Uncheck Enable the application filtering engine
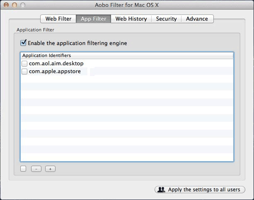Screen dimensions: 254x200 tap(23, 43)
